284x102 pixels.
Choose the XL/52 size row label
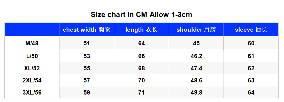pyautogui.click(x=32, y=68)
